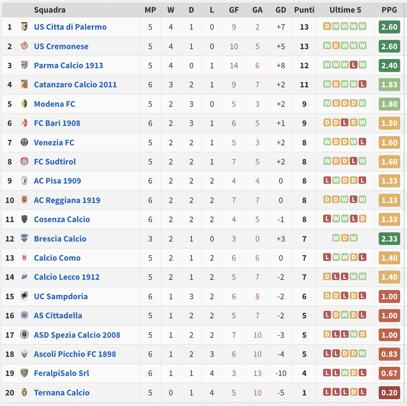Click the ASD Spezia Calcio 2008 round badge
The image size is (407, 406).
coord(24,334)
